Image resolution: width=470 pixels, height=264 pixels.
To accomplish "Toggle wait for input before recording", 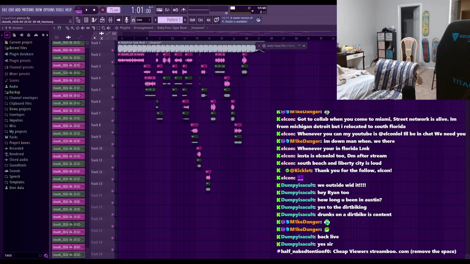I will point(176,10).
